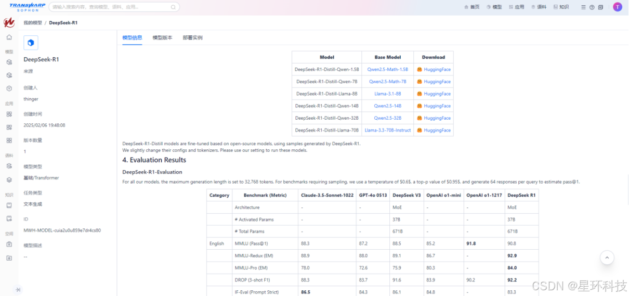This screenshot has width=629, height=296.
Task: Click the GPT-4o 0513 column header
Action: (x=373, y=195)
